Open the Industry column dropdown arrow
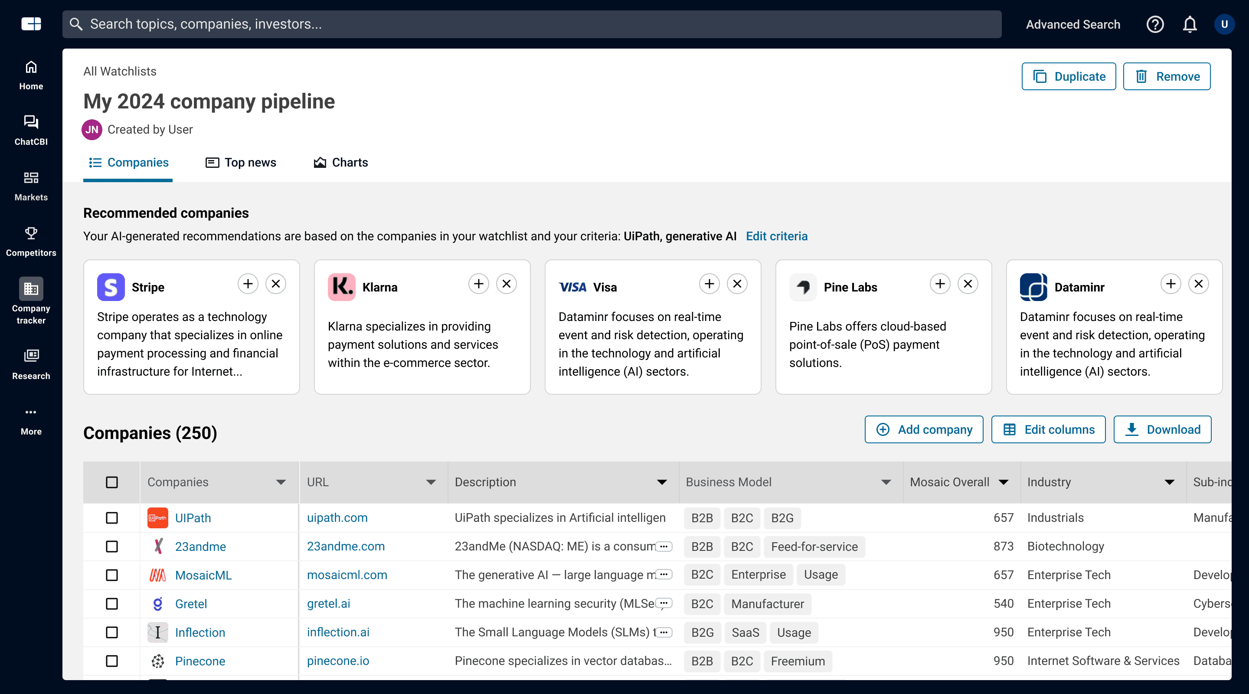This screenshot has height=694, width=1249. [1169, 482]
